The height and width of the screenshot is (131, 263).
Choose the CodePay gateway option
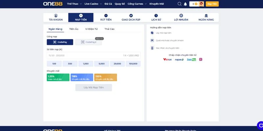(x=60, y=42)
